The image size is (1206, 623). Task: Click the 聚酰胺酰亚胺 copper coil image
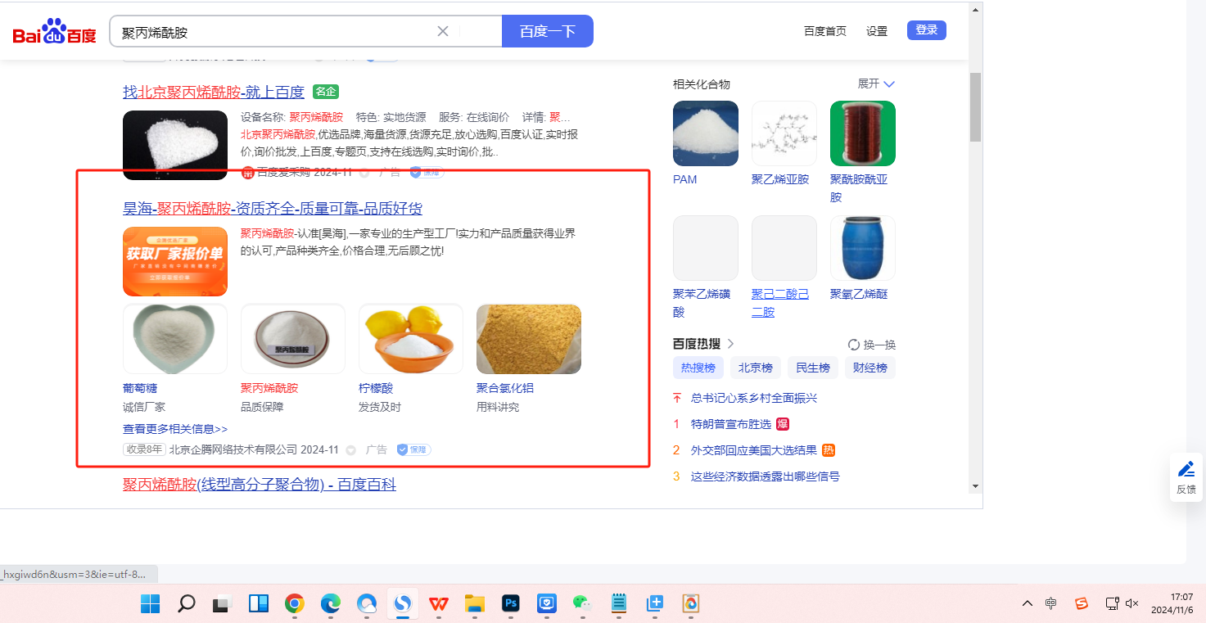(863, 133)
